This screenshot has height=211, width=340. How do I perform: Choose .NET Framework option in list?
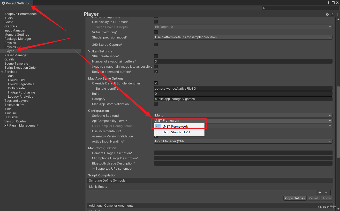(x=179, y=127)
